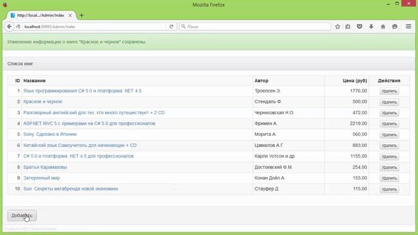Open the Братья Карамазовы link
This screenshot has width=418, height=235.
point(45,167)
